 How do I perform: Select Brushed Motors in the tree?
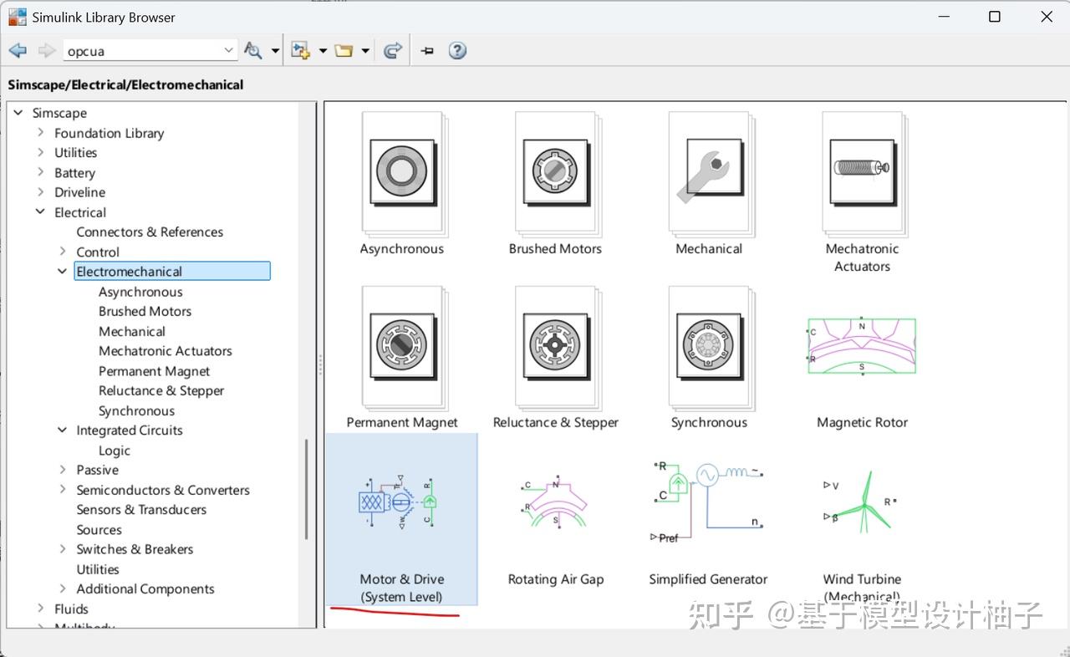(x=145, y=311)
